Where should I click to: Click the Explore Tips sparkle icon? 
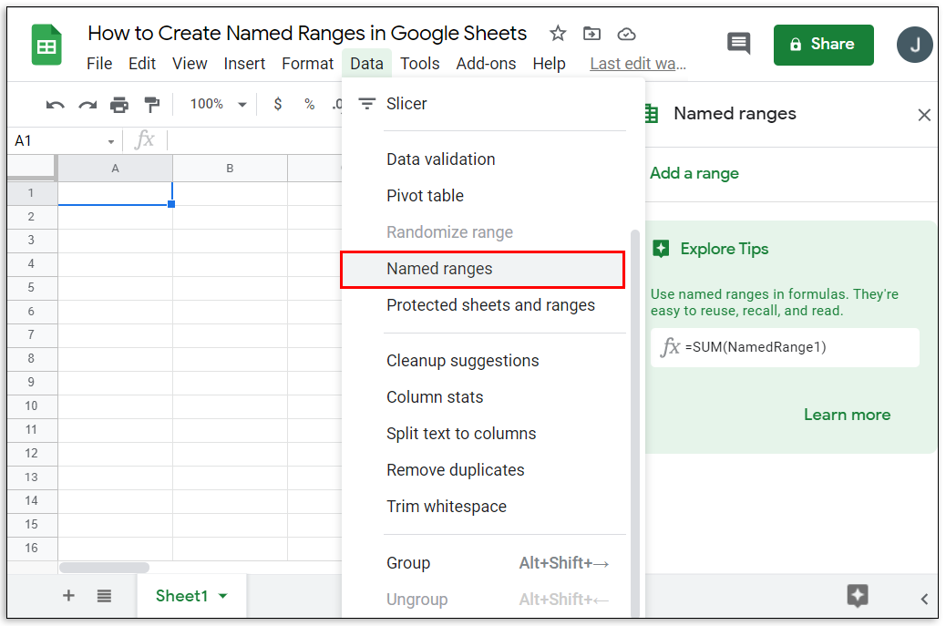[662, 249]
